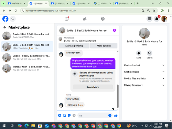This screenshot has width=172, height=129.
Task: Expand Chat members section
Action: click(x=144, y=72)
